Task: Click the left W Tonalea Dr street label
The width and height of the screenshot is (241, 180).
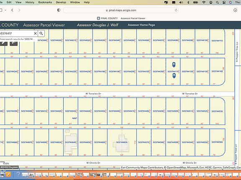Action: 93,94
